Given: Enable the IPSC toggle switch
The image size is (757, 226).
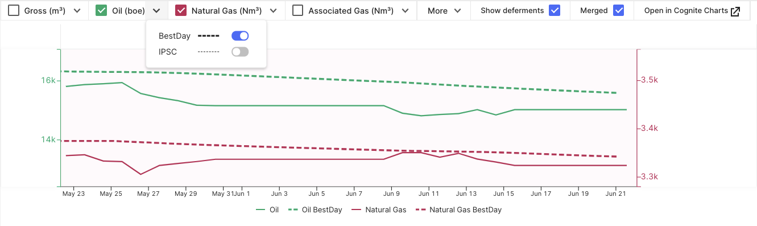Looking at the screenshot, I should (x=240, y=52).
